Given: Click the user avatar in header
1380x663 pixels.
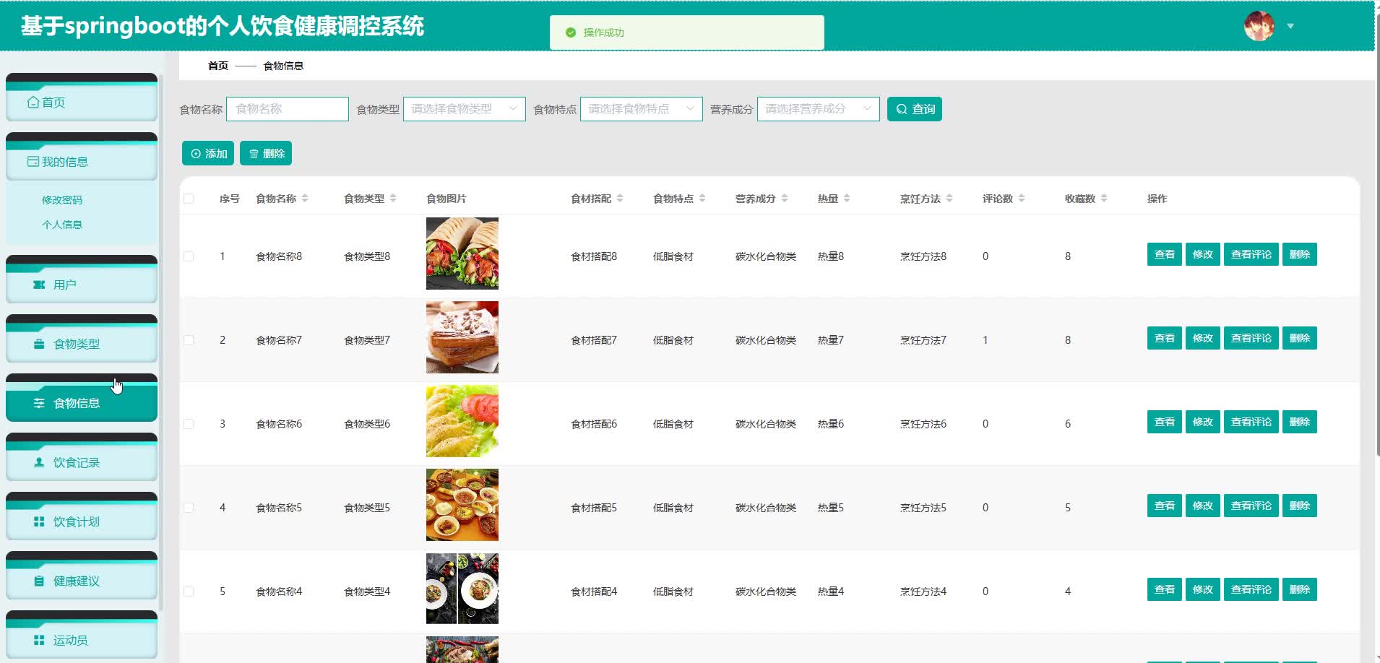Looking at the screenshot, I should pyautogui.click(x=1259, y=27).
